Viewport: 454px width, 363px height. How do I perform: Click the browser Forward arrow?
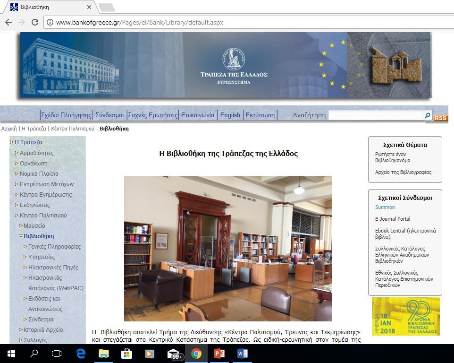click(22, 22)
